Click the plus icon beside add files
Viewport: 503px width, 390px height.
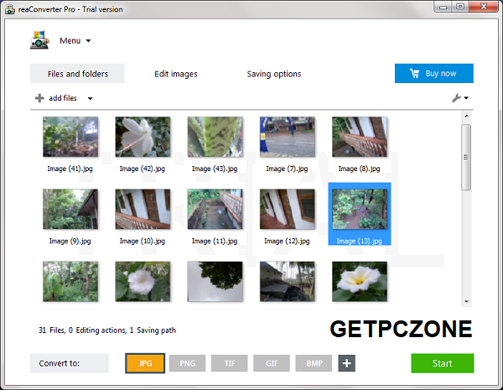(39, 98)
